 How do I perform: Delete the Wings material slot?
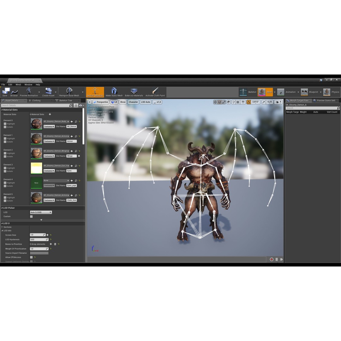click(79, 156)
